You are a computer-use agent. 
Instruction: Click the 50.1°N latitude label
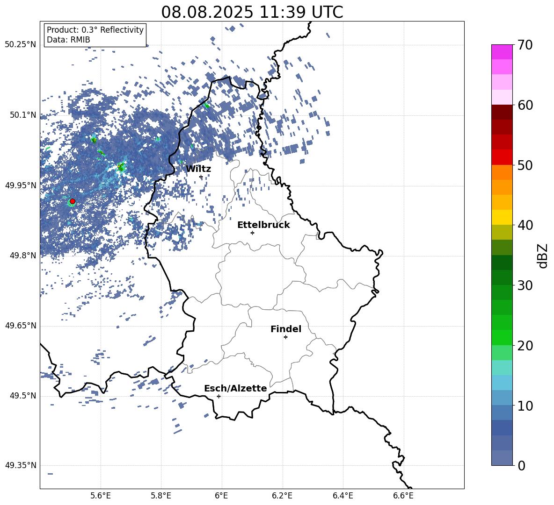point(22,115)
